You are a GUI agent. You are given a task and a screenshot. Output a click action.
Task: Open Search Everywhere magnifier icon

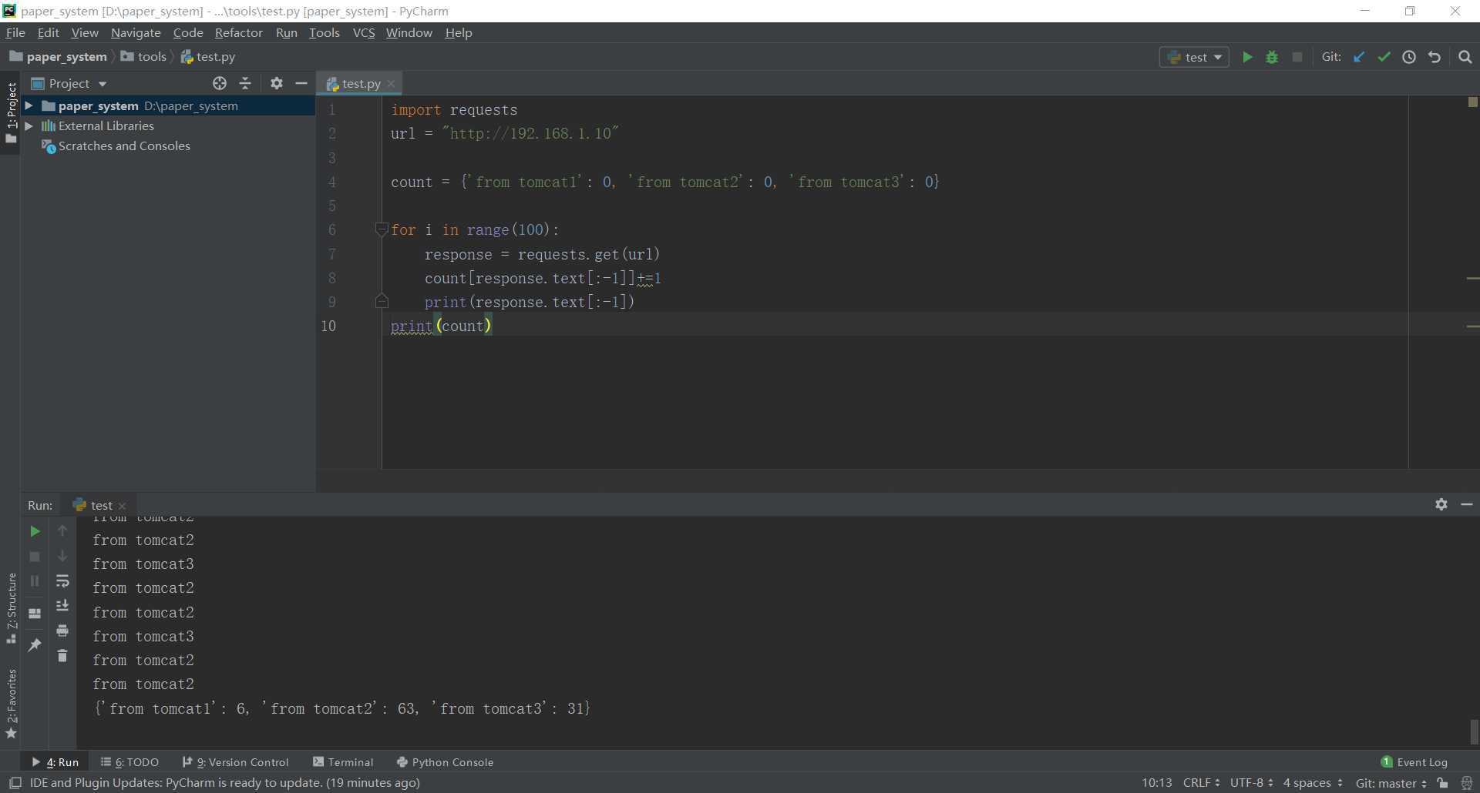[1465, 57]
